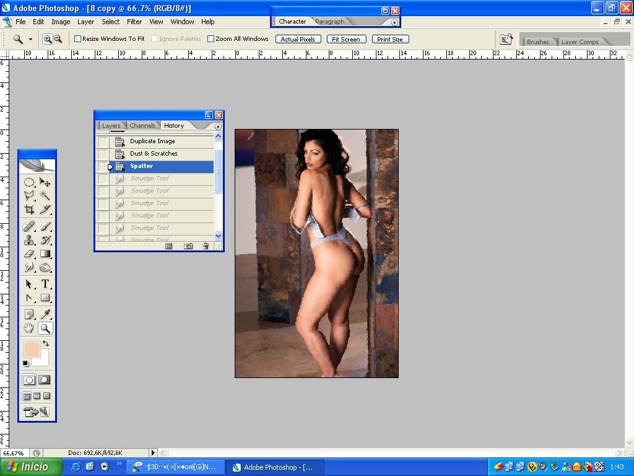Viewport: 634px width, 476px height.
Task: Enable Resize Windows To Fit checkbox
Action: coord(77,39)
